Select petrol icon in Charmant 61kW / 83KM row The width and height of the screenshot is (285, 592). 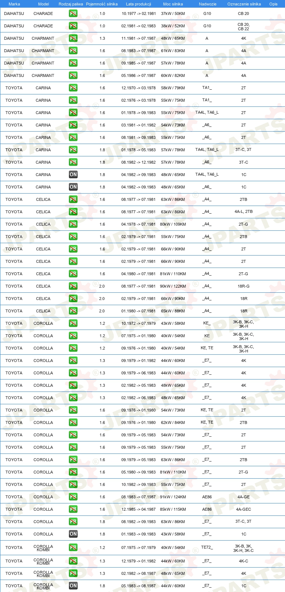tap(73, 51)
